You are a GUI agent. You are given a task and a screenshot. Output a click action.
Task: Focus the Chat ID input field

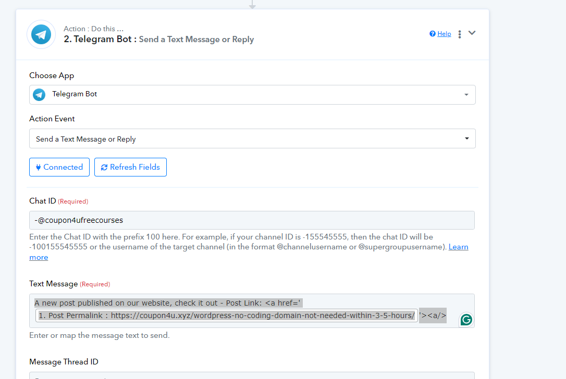pyautogui.click(x=252, y=220)
